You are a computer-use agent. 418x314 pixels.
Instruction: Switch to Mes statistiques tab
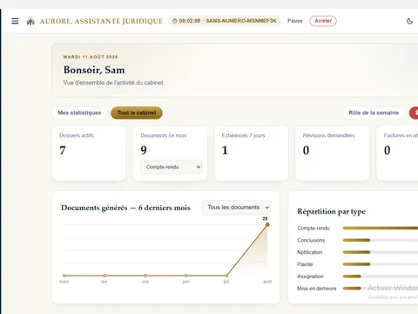click(79, 113)
